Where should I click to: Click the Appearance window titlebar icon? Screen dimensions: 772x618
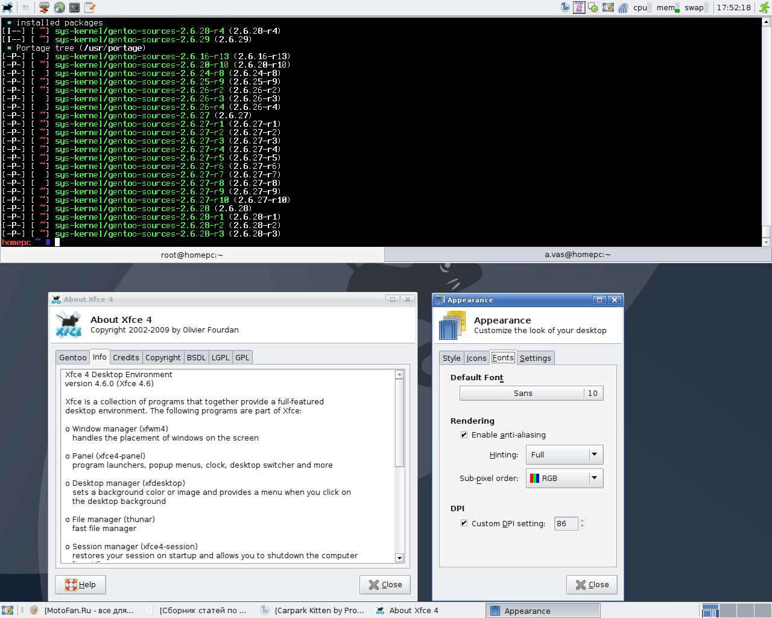click(440, 300)
